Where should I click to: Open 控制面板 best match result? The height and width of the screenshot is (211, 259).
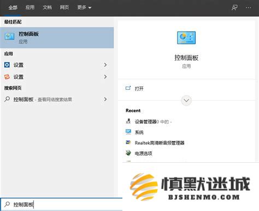click(57, 38)
